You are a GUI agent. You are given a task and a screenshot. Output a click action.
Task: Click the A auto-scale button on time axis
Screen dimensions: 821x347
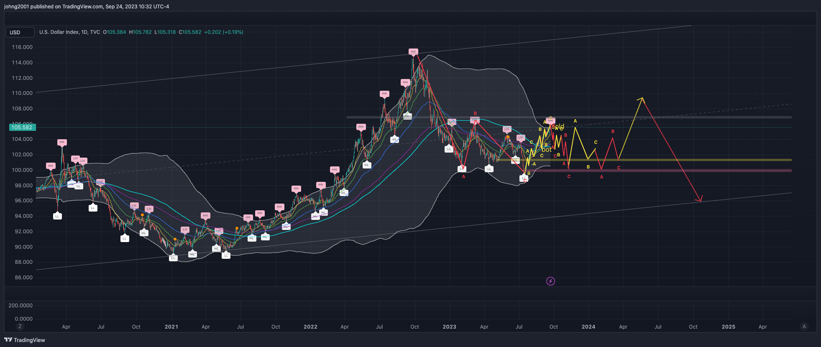(x=804, y=327)
